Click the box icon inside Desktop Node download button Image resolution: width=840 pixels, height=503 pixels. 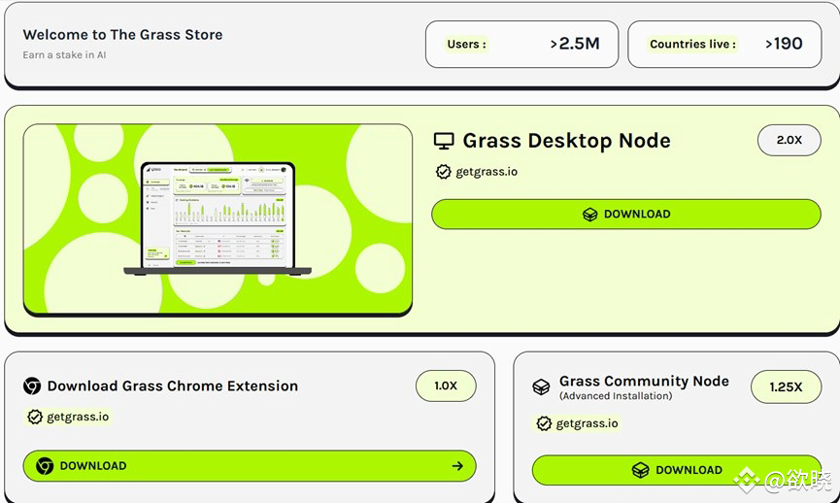coord(589,215)
